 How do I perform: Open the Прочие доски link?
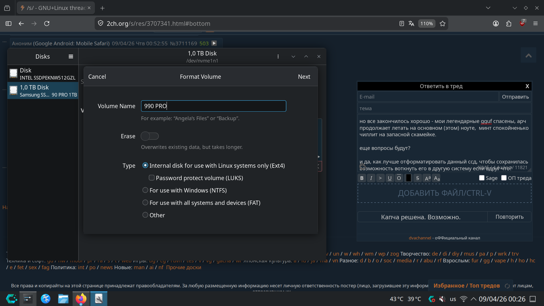[x=184, y=267]
